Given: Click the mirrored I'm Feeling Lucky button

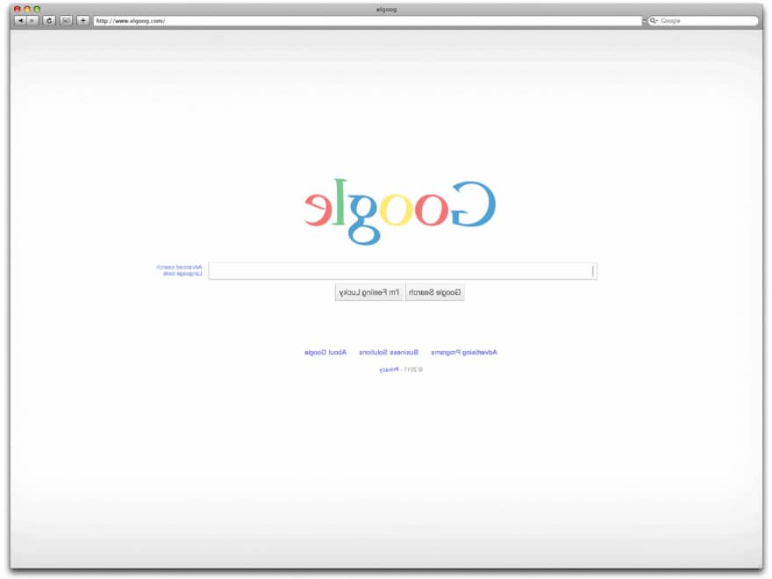Looking at the screenshot, I should 369,292.
